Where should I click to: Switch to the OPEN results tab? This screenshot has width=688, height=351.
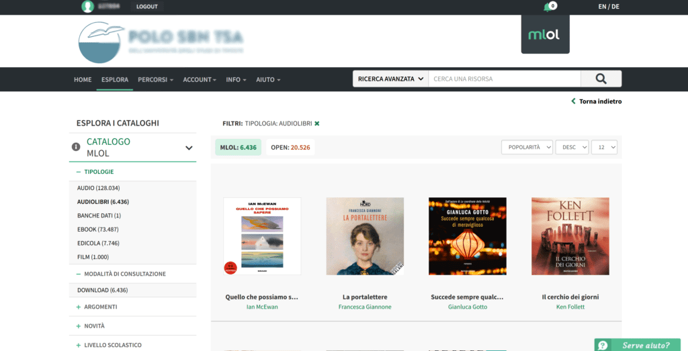tap(290, 148)
